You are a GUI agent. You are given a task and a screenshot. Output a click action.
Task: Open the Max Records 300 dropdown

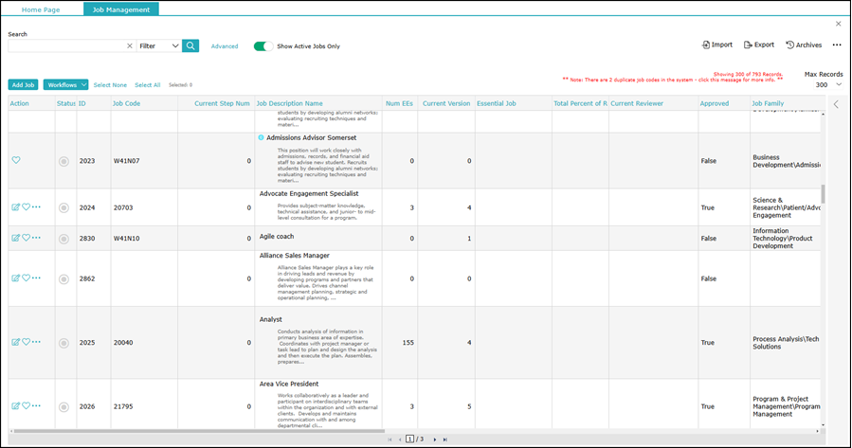tap(828, 84)
